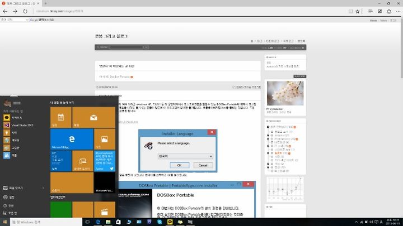Image resolution: width=403 pixels, height=226 pixels.
Task: Launch Visual Studio 2013 from Start menu
Action: click(18, 125)
